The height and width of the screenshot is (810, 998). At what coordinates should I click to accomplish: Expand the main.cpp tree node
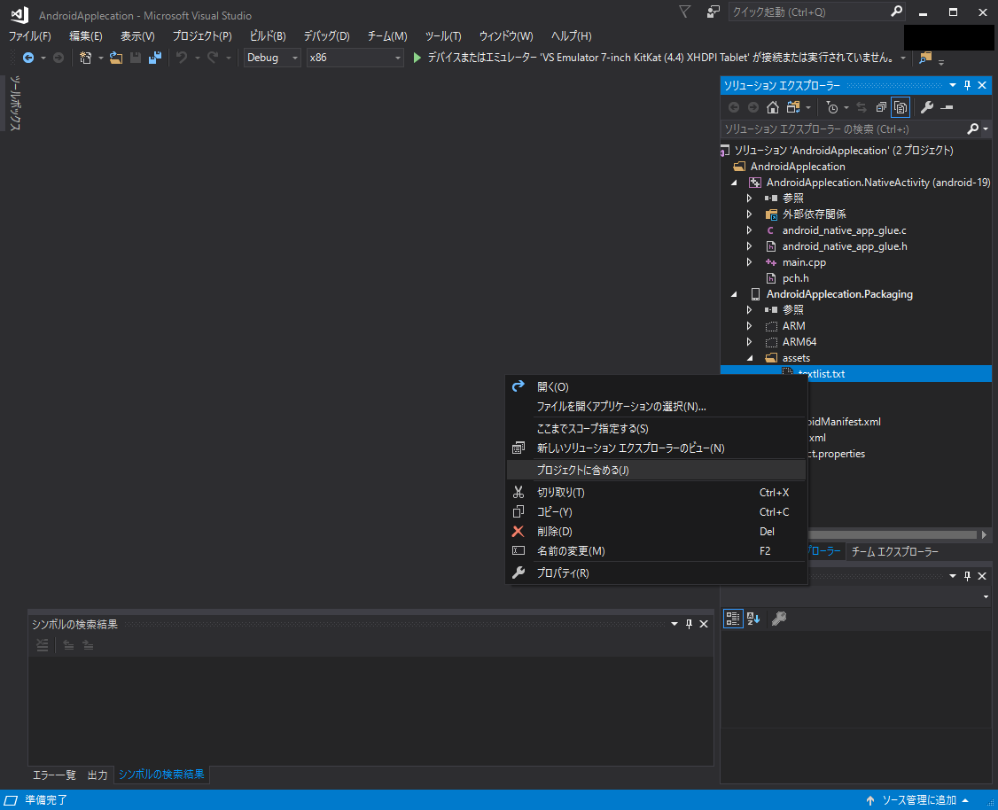750,262
